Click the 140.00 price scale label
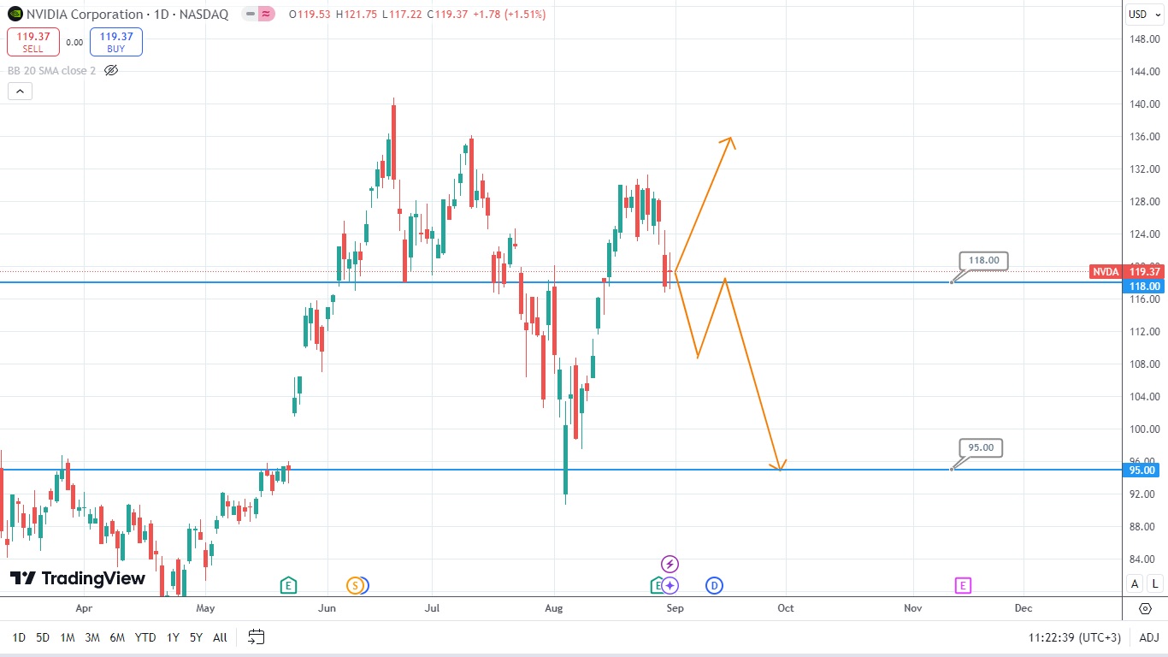 pyautogui.click(x=1143, y=104)
